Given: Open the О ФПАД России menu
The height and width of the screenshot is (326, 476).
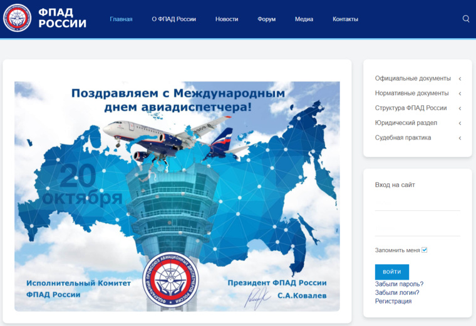Looking at the screenshot, I should (173, 19).
